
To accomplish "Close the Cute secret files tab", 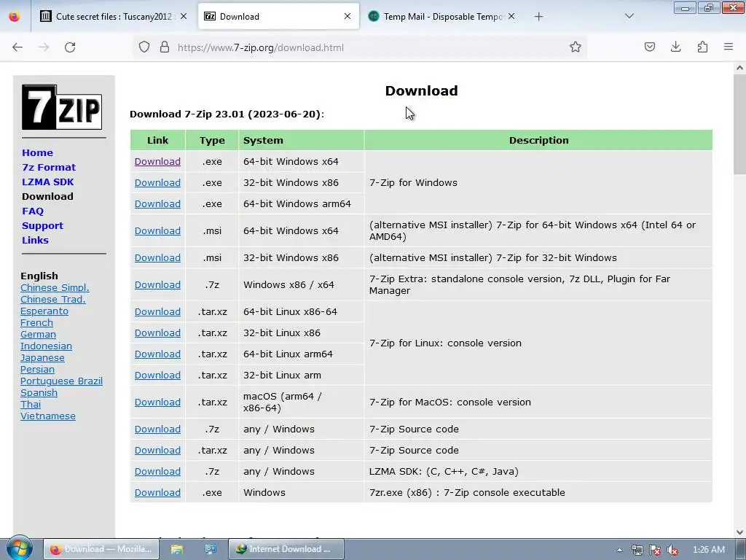I will click(x=184, y=16).
